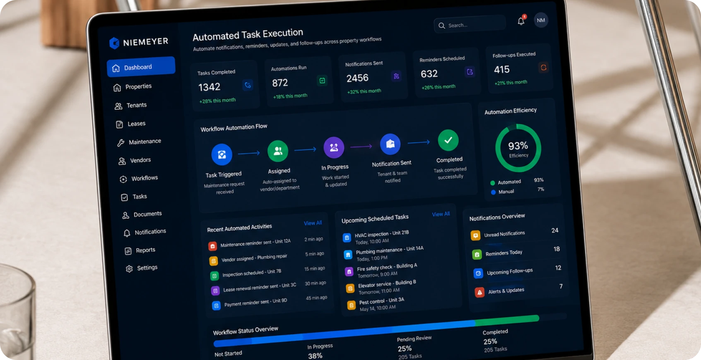Viewport: 701px width, 360px height.
Task: Click the Completed 25% status label
Action: 495,341
